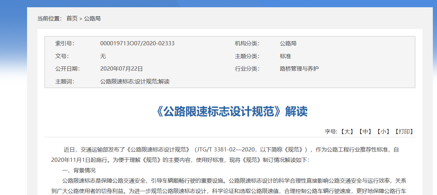Open the 公路局 breadcrumb link

tap(92, 18)
